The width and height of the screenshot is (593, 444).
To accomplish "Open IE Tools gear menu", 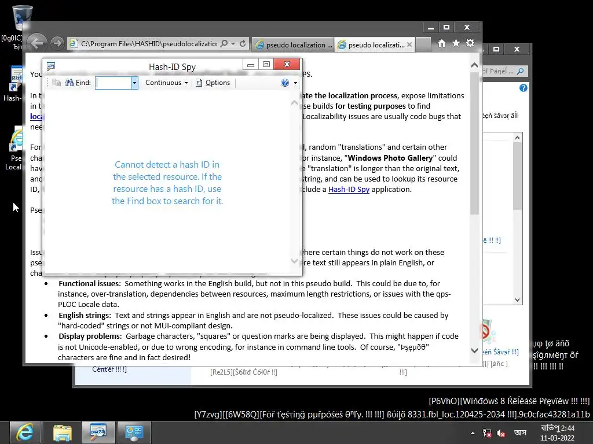I will pos(470,43).
